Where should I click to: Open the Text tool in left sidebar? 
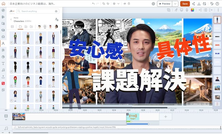pyautogui.click(x=3, y=63)
